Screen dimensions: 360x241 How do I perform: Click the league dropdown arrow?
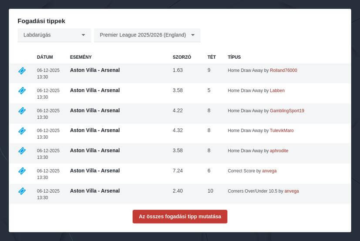193,35
